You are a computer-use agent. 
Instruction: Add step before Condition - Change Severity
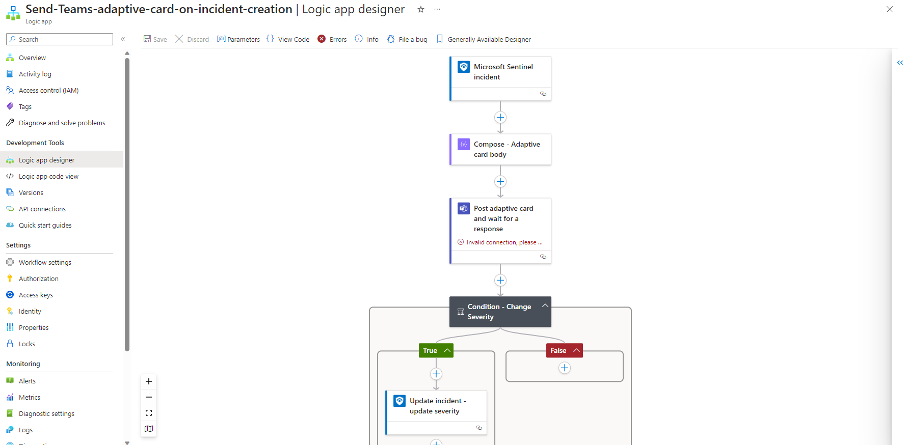pyautogui.click(x=500, y=280)
